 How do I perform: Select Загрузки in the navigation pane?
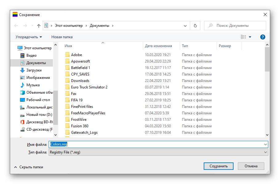click(x=34, y=70)
